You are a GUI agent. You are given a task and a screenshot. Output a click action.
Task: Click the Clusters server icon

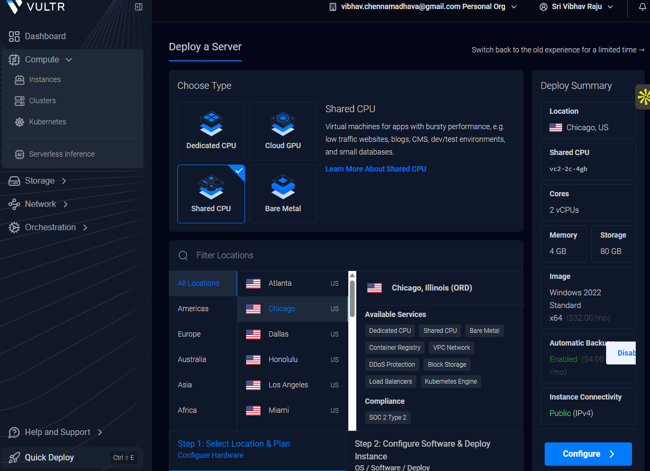tap(20, 101)
